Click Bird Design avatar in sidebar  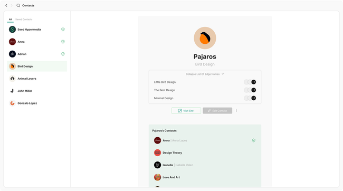coord(12,66)
